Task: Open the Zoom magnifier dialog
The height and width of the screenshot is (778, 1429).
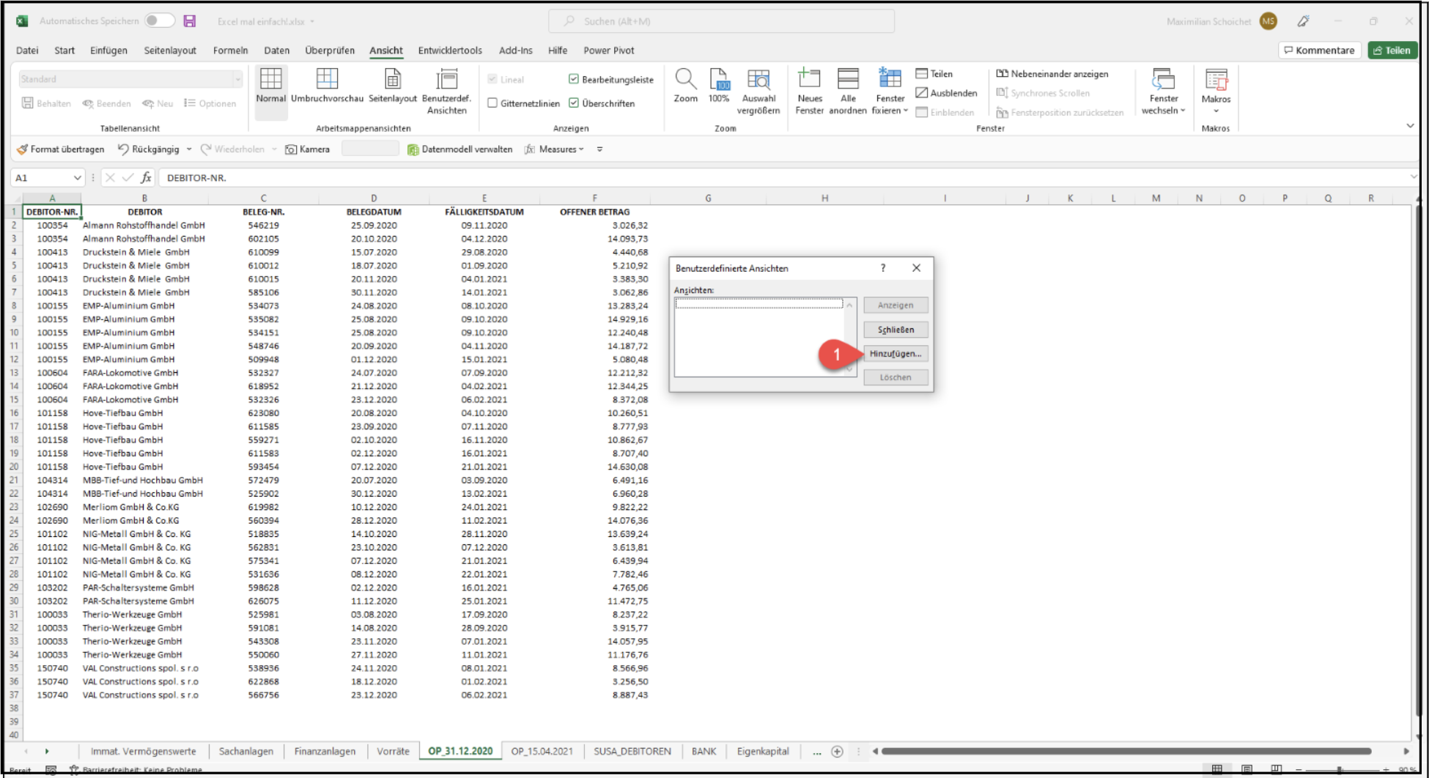Action: pyautogui.click(x=686, y=85)
